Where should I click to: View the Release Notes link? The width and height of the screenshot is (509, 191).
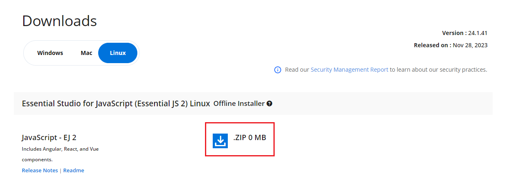(x=40, y=170)
